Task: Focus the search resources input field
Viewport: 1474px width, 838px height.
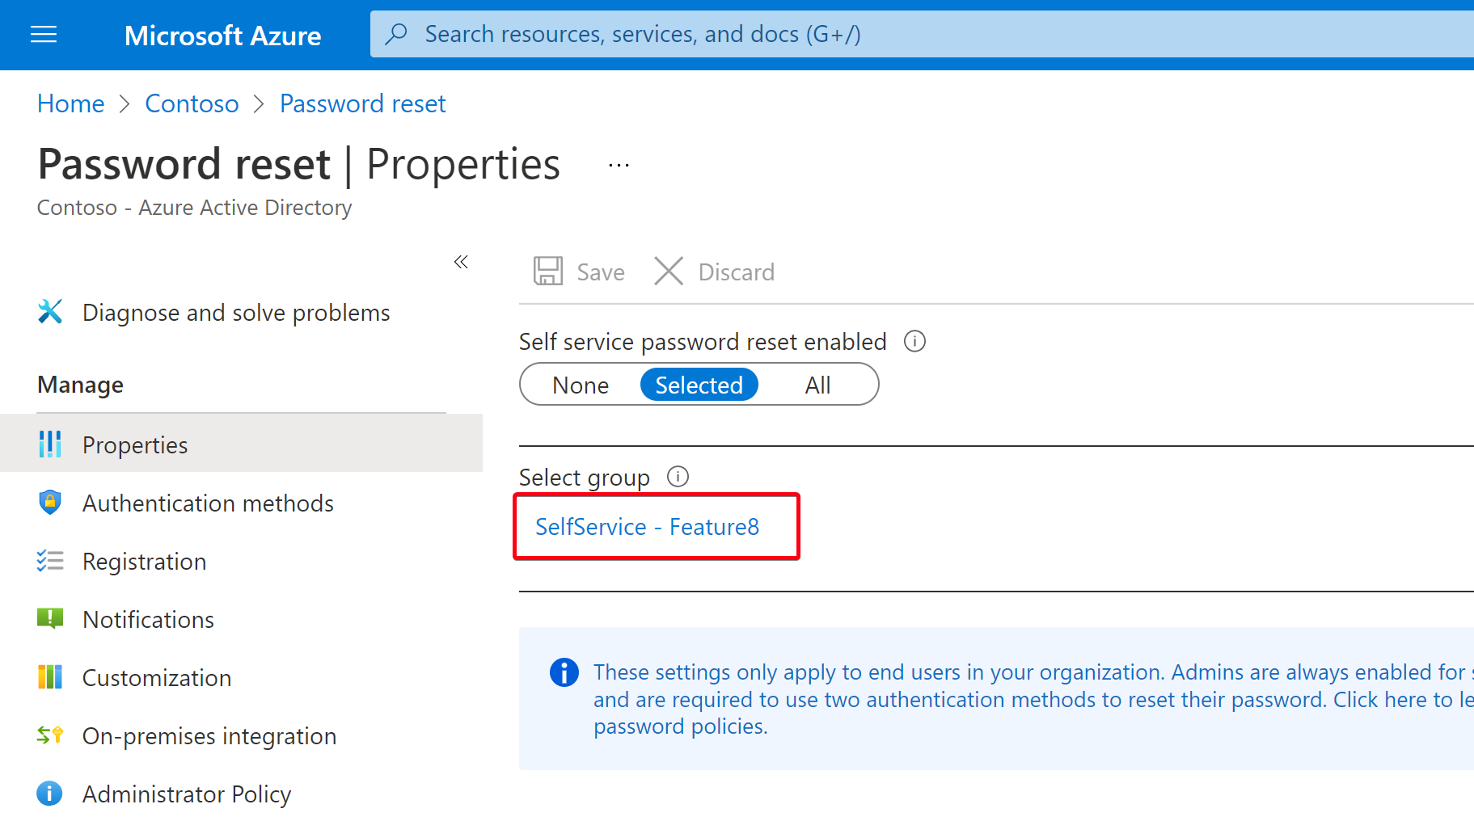Action: pos(922,34)
